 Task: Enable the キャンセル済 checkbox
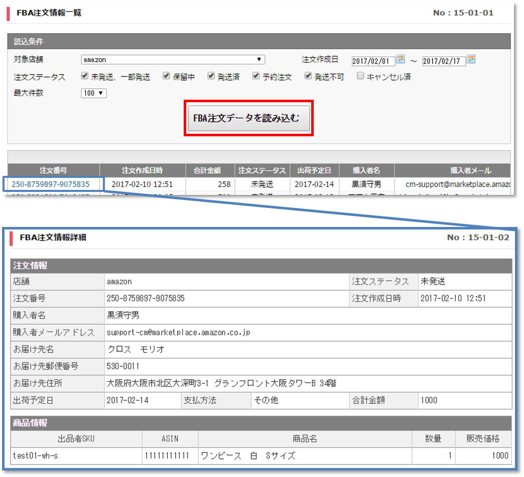click(360, 76)
